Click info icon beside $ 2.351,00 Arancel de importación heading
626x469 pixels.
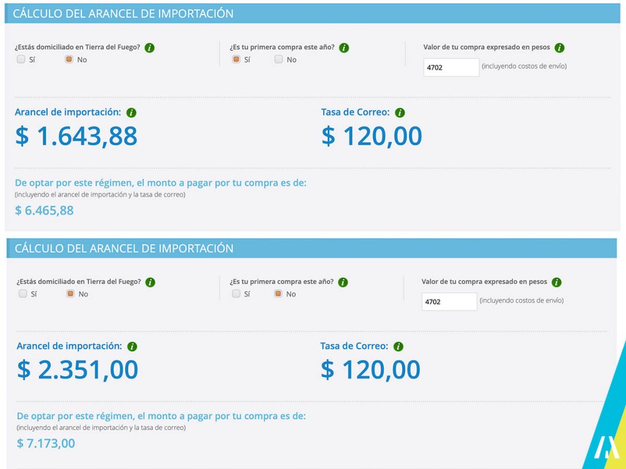pyautogui.click(x=132, y=347)
